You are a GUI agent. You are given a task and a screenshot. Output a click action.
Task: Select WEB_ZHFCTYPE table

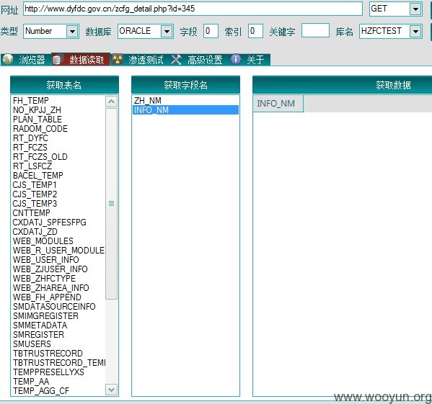(x=45, y=278)
